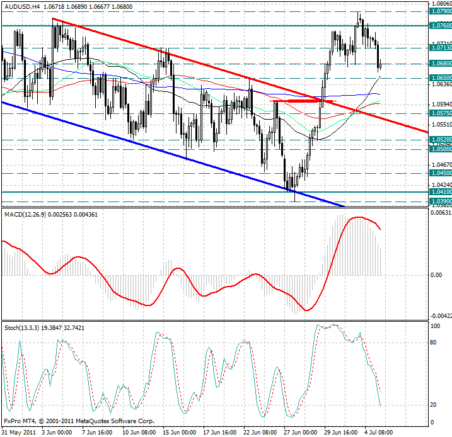Select the 1.0760 price level label
452x437 pixels.
(440, 26)
